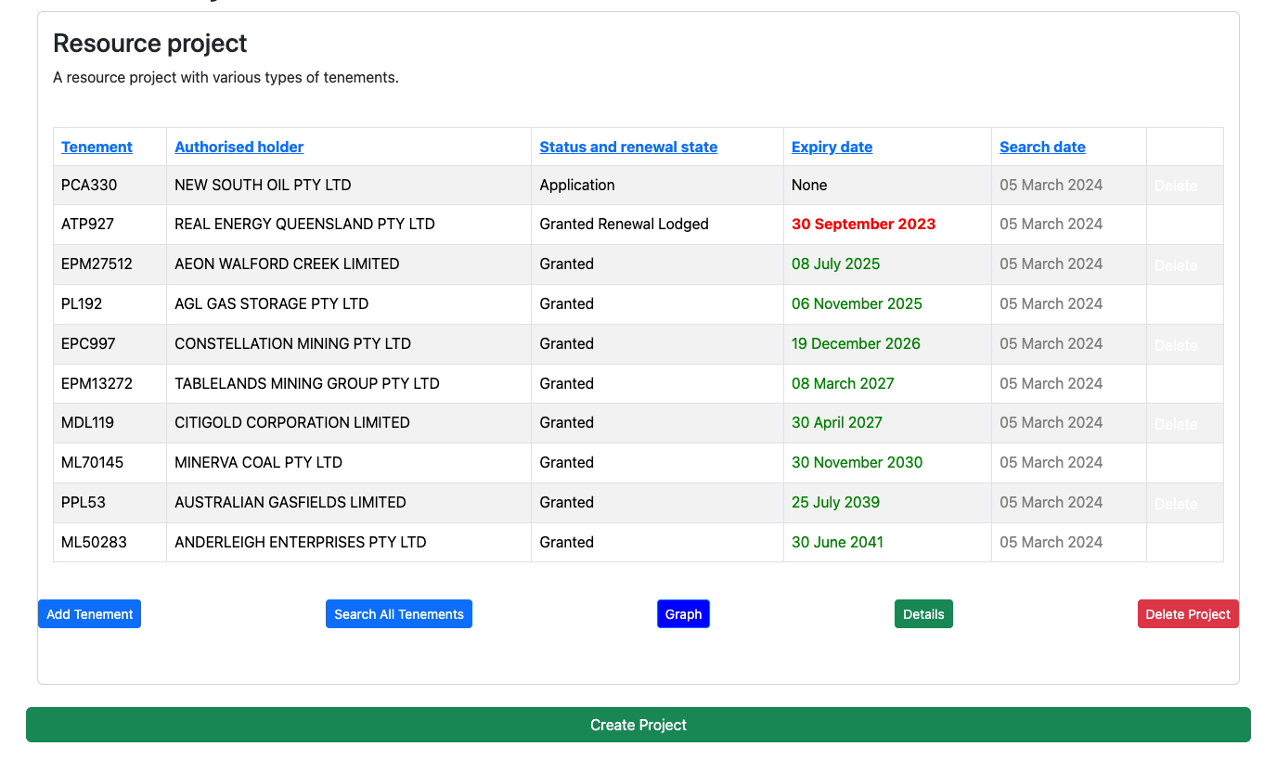Click holder TABLELANDS MINING GROUP PTY LTD
Image resolution: width=1277 pixels, height=772 pixels.
tap(307, 383)
